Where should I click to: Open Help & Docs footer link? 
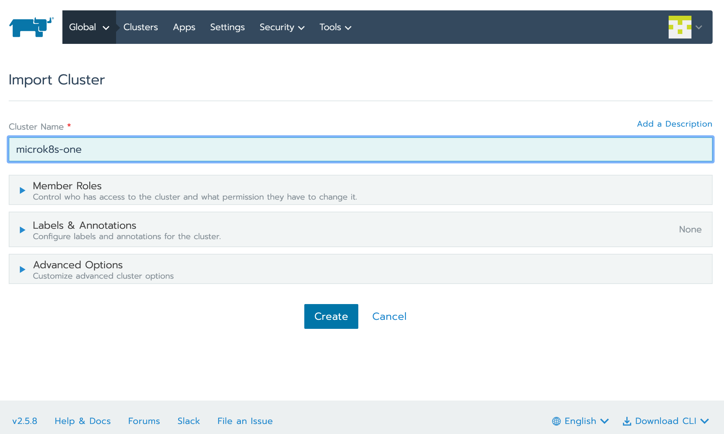pos(83,421)
